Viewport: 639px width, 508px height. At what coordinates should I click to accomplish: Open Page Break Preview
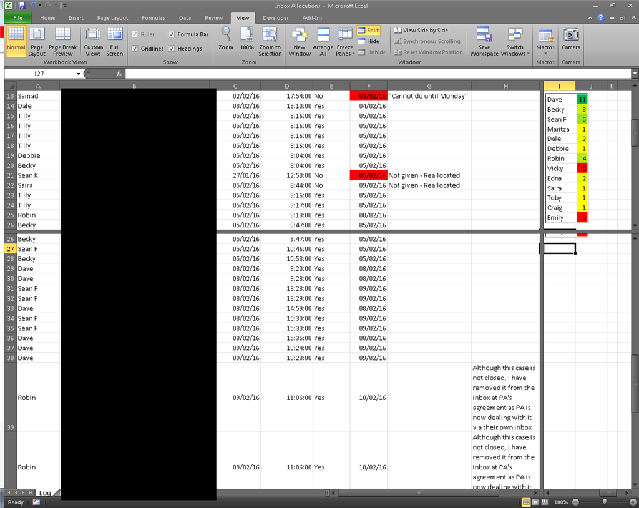pos(63,42)
